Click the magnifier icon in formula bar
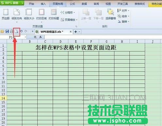This screenshot has height=126, width=162. pyautogui.click(x=35, y=37)
